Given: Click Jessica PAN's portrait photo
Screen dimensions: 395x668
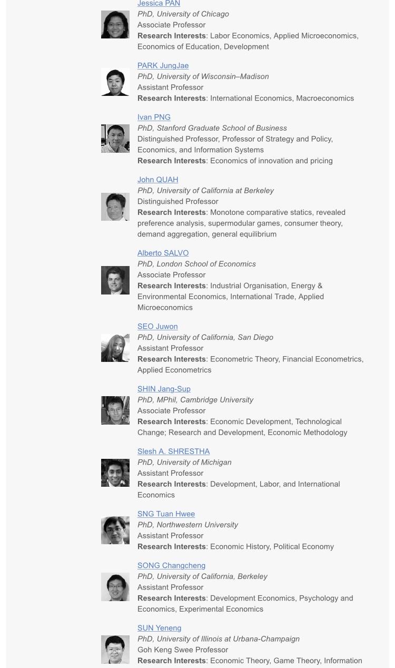Looking at the screenshot, I should point(115,24).
